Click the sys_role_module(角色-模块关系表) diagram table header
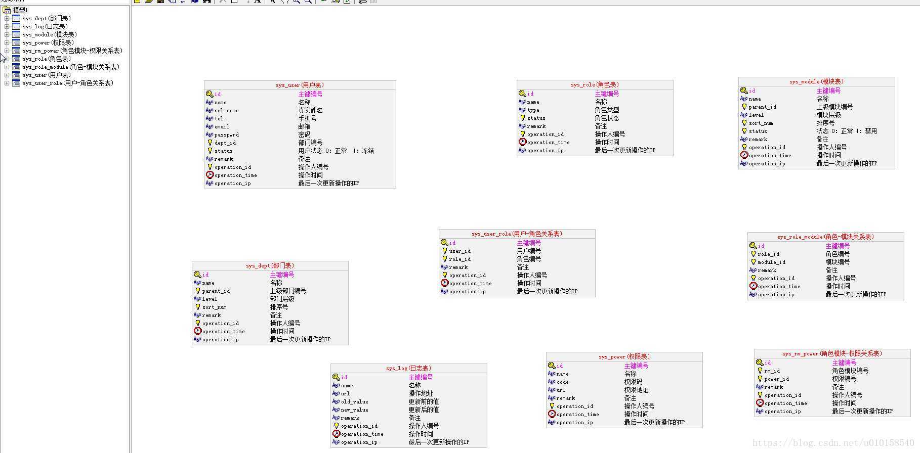Image resolution: width=920 pixels, height=453 pixels. (x=826, y=237)
